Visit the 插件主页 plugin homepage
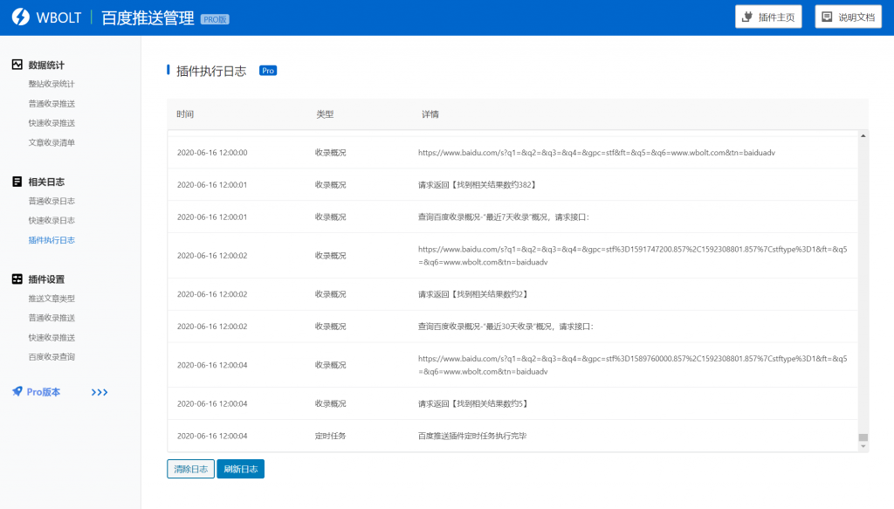894x509 pixels. tap(768, 16)
